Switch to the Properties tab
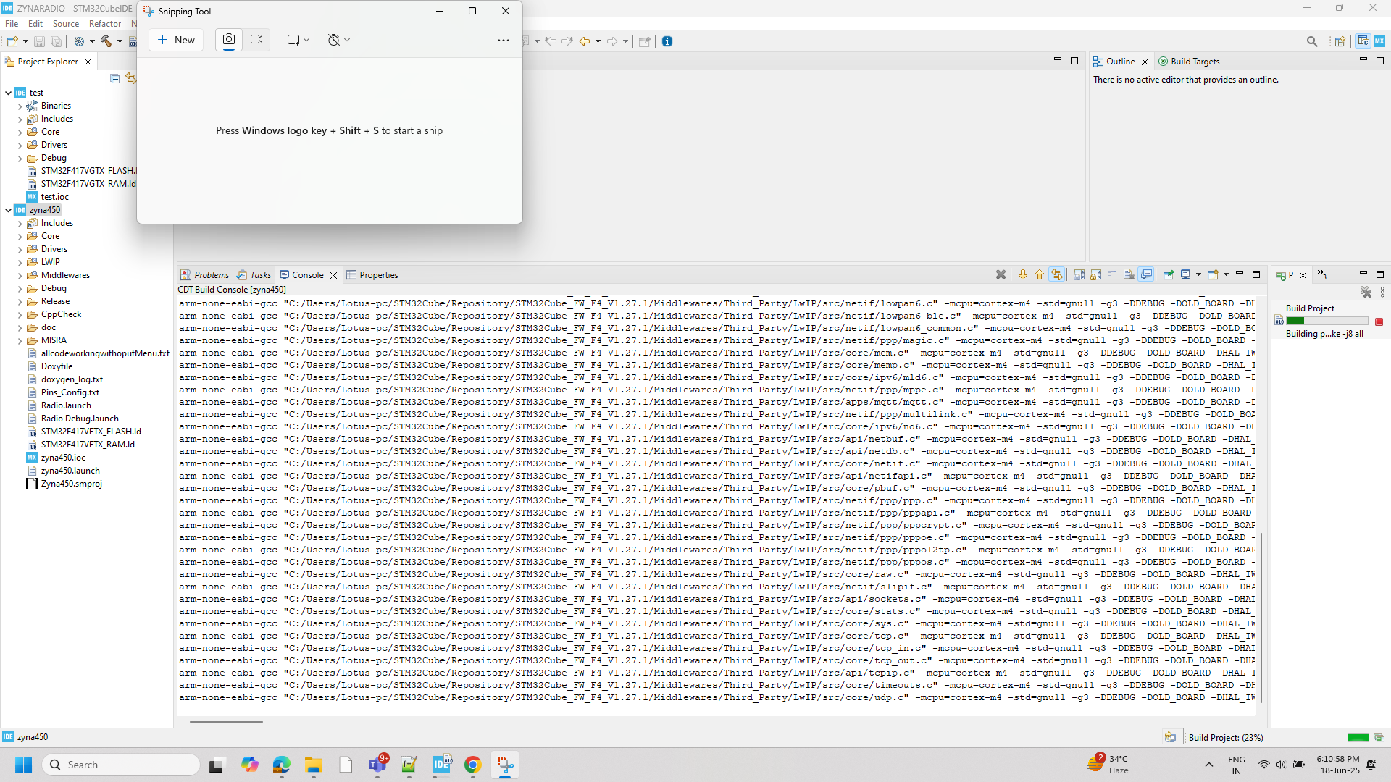The image size is (1391, 782). (x=378, y=274)
